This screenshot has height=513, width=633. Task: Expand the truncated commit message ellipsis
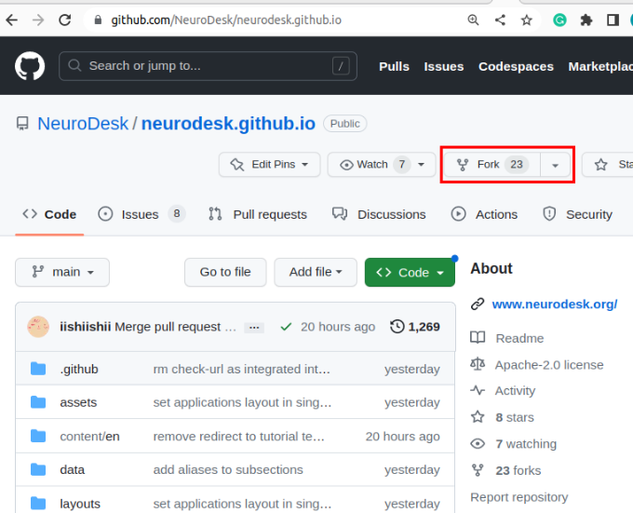tap(253, 328)
